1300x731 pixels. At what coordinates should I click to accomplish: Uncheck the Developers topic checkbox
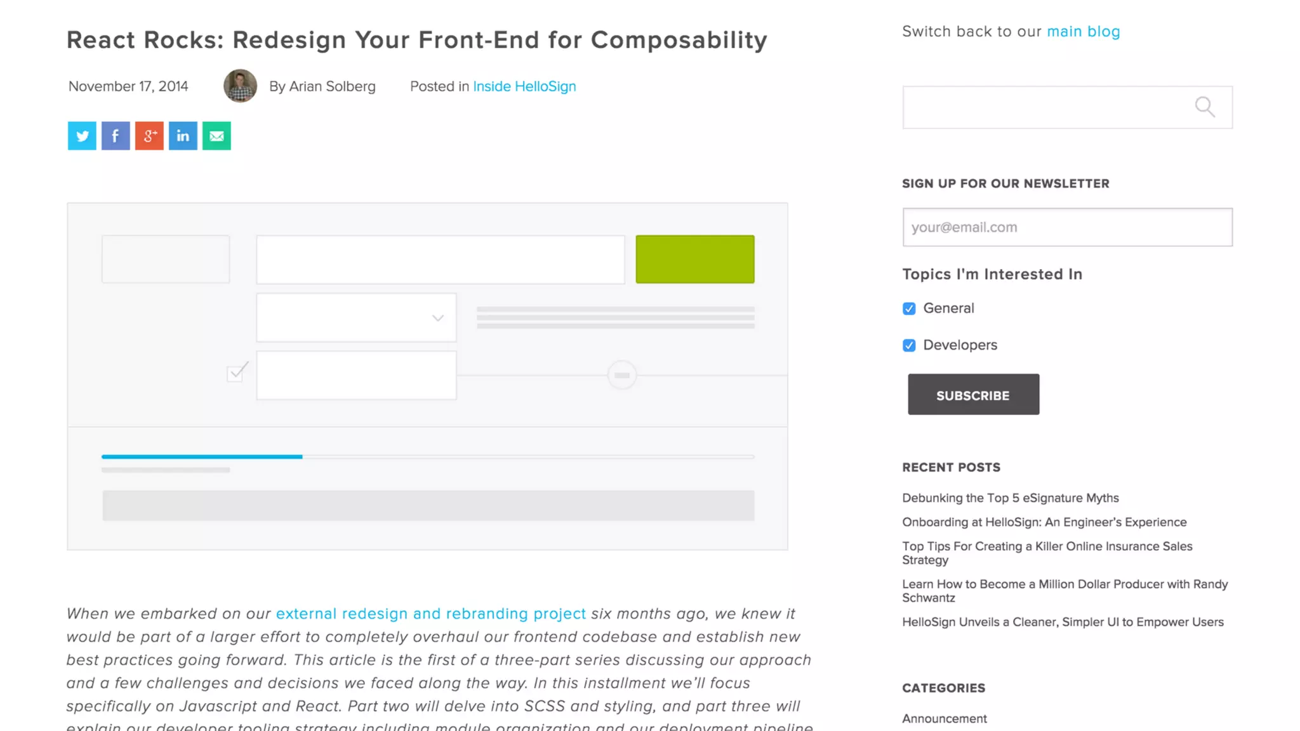pos(909,345)
